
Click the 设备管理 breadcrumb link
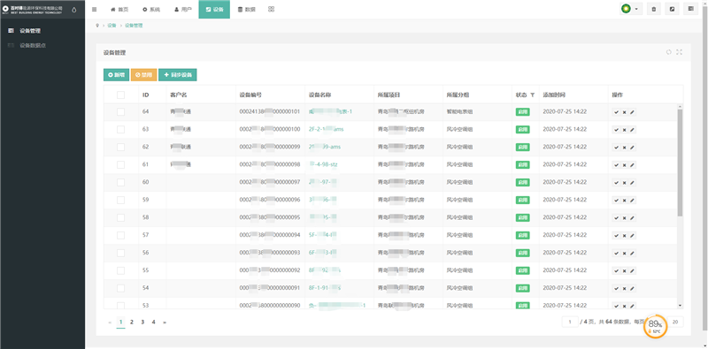point(134,26)
